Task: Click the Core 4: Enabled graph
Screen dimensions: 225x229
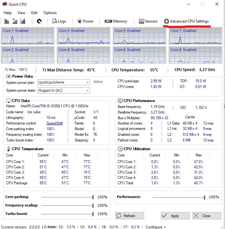Action: (83, 55)
